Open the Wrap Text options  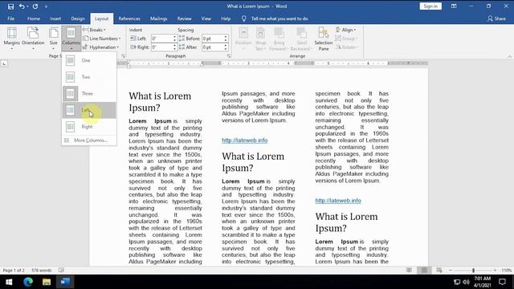click(x=260, y=39)
